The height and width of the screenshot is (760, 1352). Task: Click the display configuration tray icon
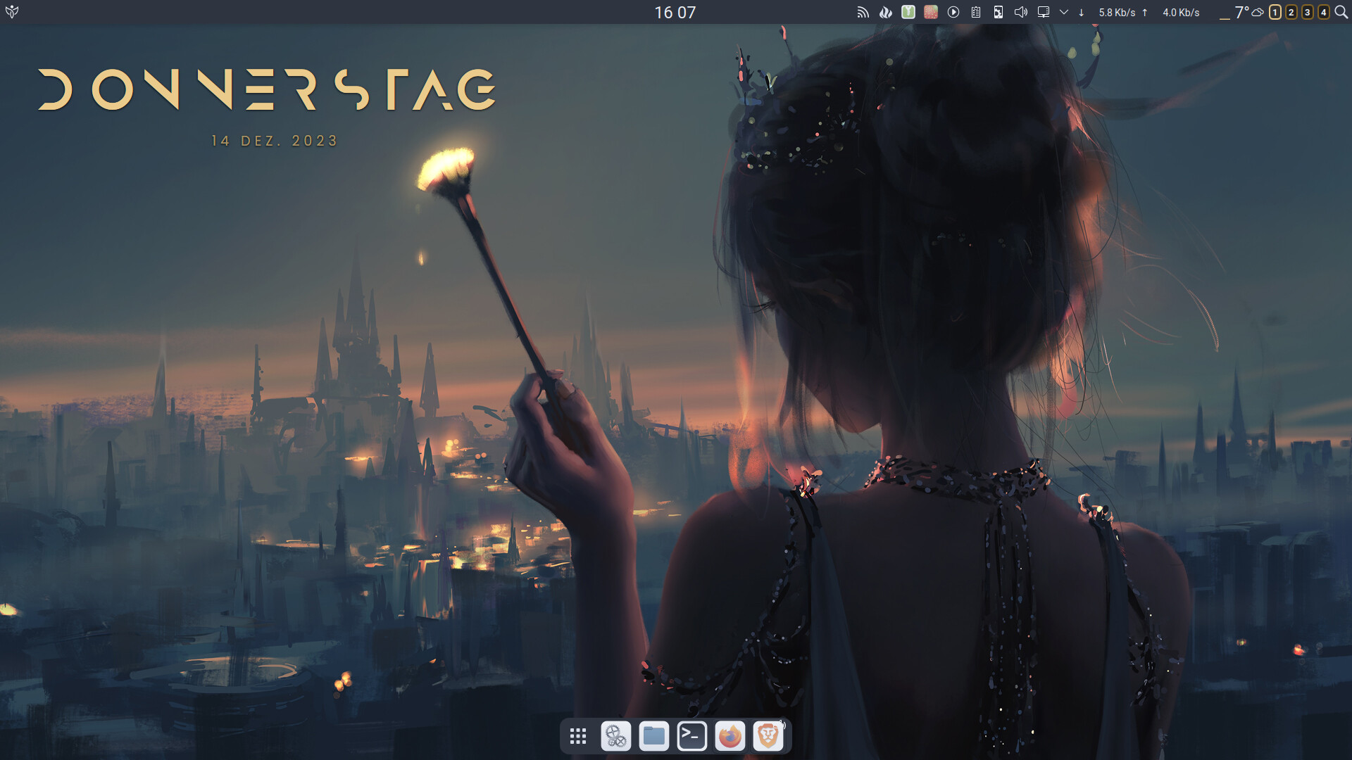coord(1044,12)
